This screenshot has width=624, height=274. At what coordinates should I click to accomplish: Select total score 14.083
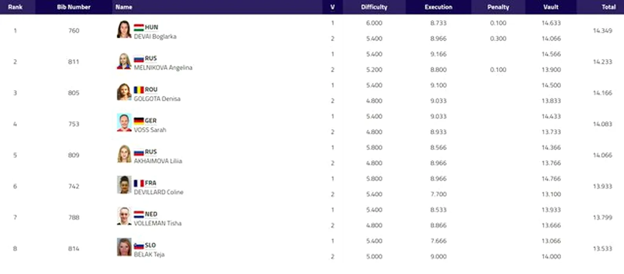click(x=602, y=124)
